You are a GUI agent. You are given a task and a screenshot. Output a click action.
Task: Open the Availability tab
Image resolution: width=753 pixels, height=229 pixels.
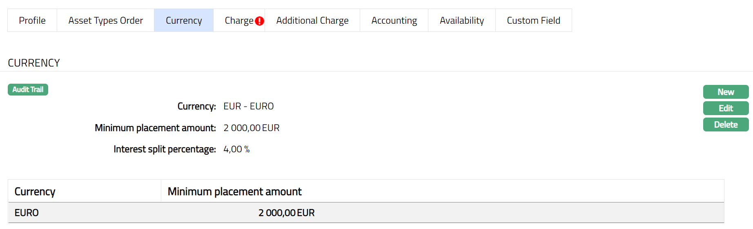(x=462, y=20)
